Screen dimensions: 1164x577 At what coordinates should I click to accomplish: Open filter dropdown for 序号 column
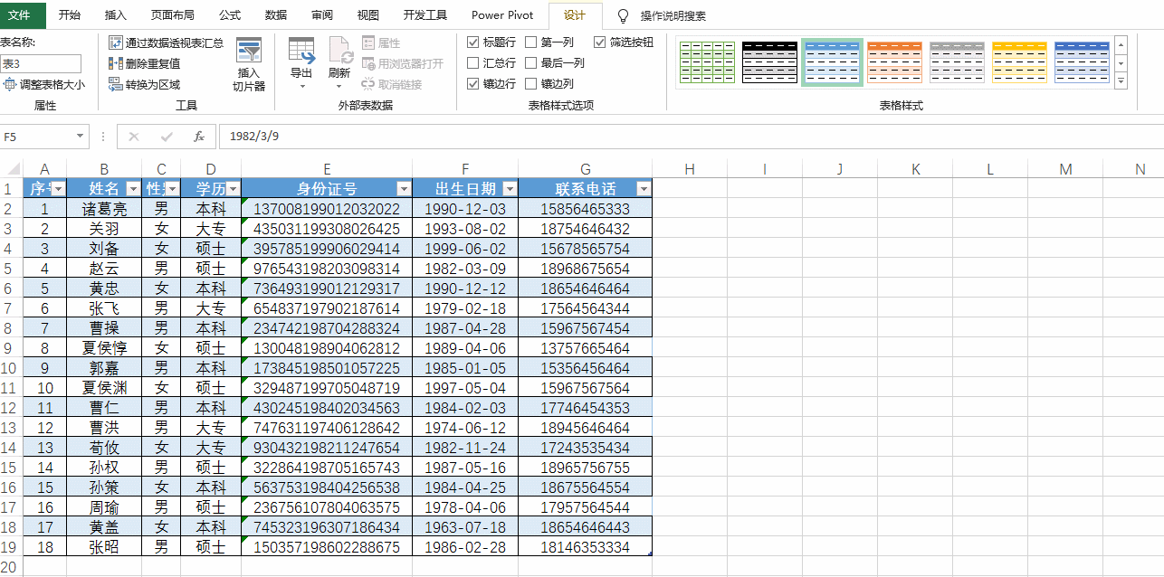click(58, 189)
